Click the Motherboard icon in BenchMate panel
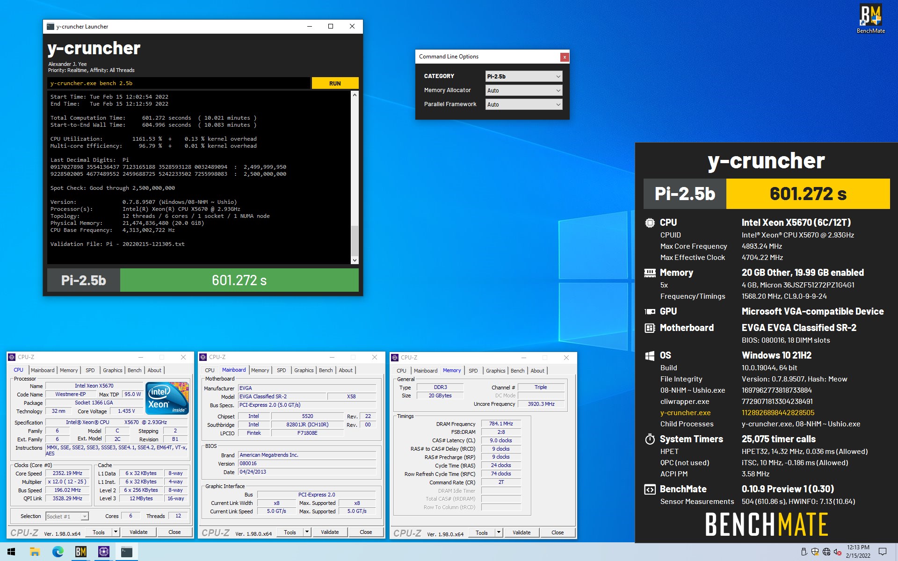This screenshot has height=561, width=898. pos(650,328)
